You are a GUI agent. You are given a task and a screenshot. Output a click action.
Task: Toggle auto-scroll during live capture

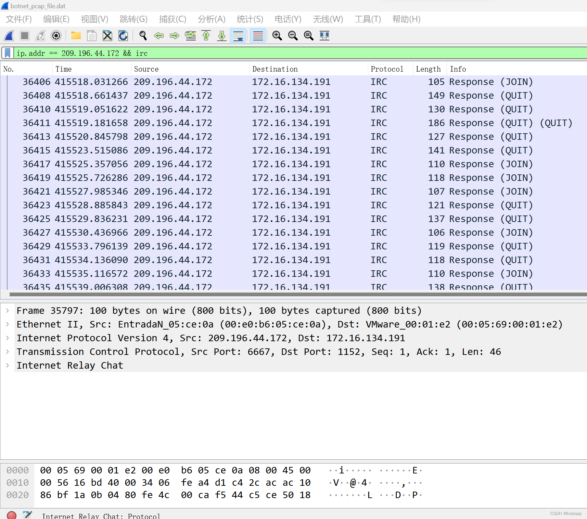pos(238,36)
